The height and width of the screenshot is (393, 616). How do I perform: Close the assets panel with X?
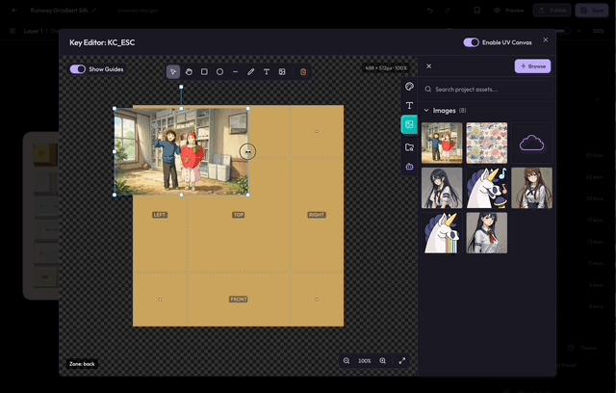(429, 66)
